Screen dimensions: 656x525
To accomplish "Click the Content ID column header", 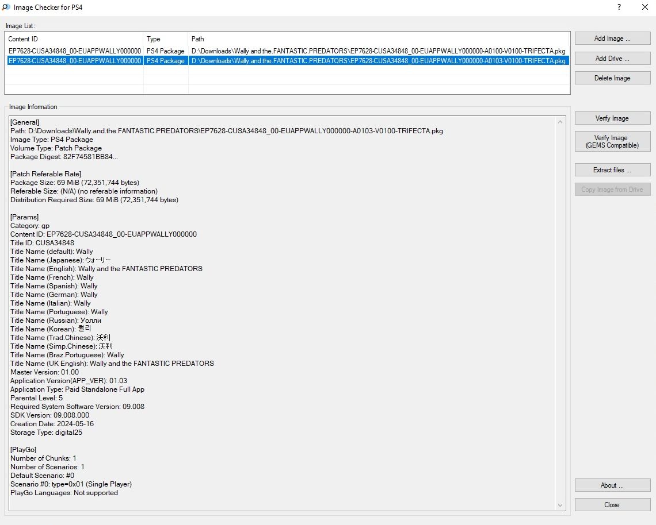I will (x=74, y=39).
